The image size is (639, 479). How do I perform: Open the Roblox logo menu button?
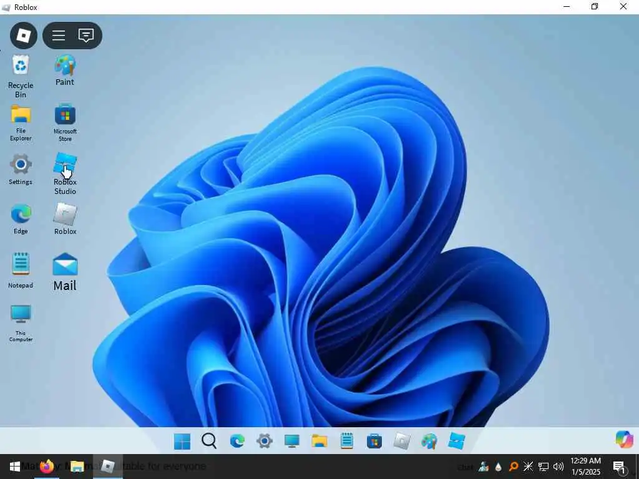[24, 36]
